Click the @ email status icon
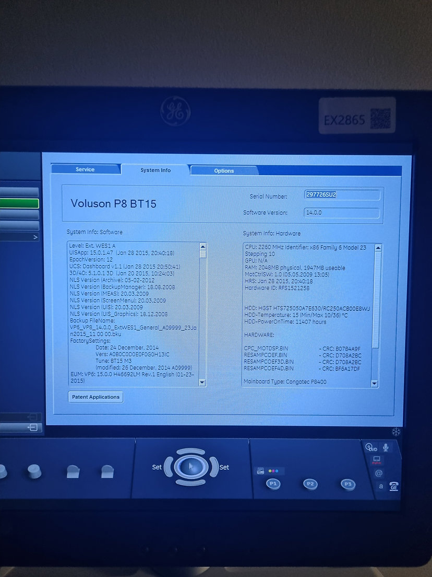 pos(378,473)
